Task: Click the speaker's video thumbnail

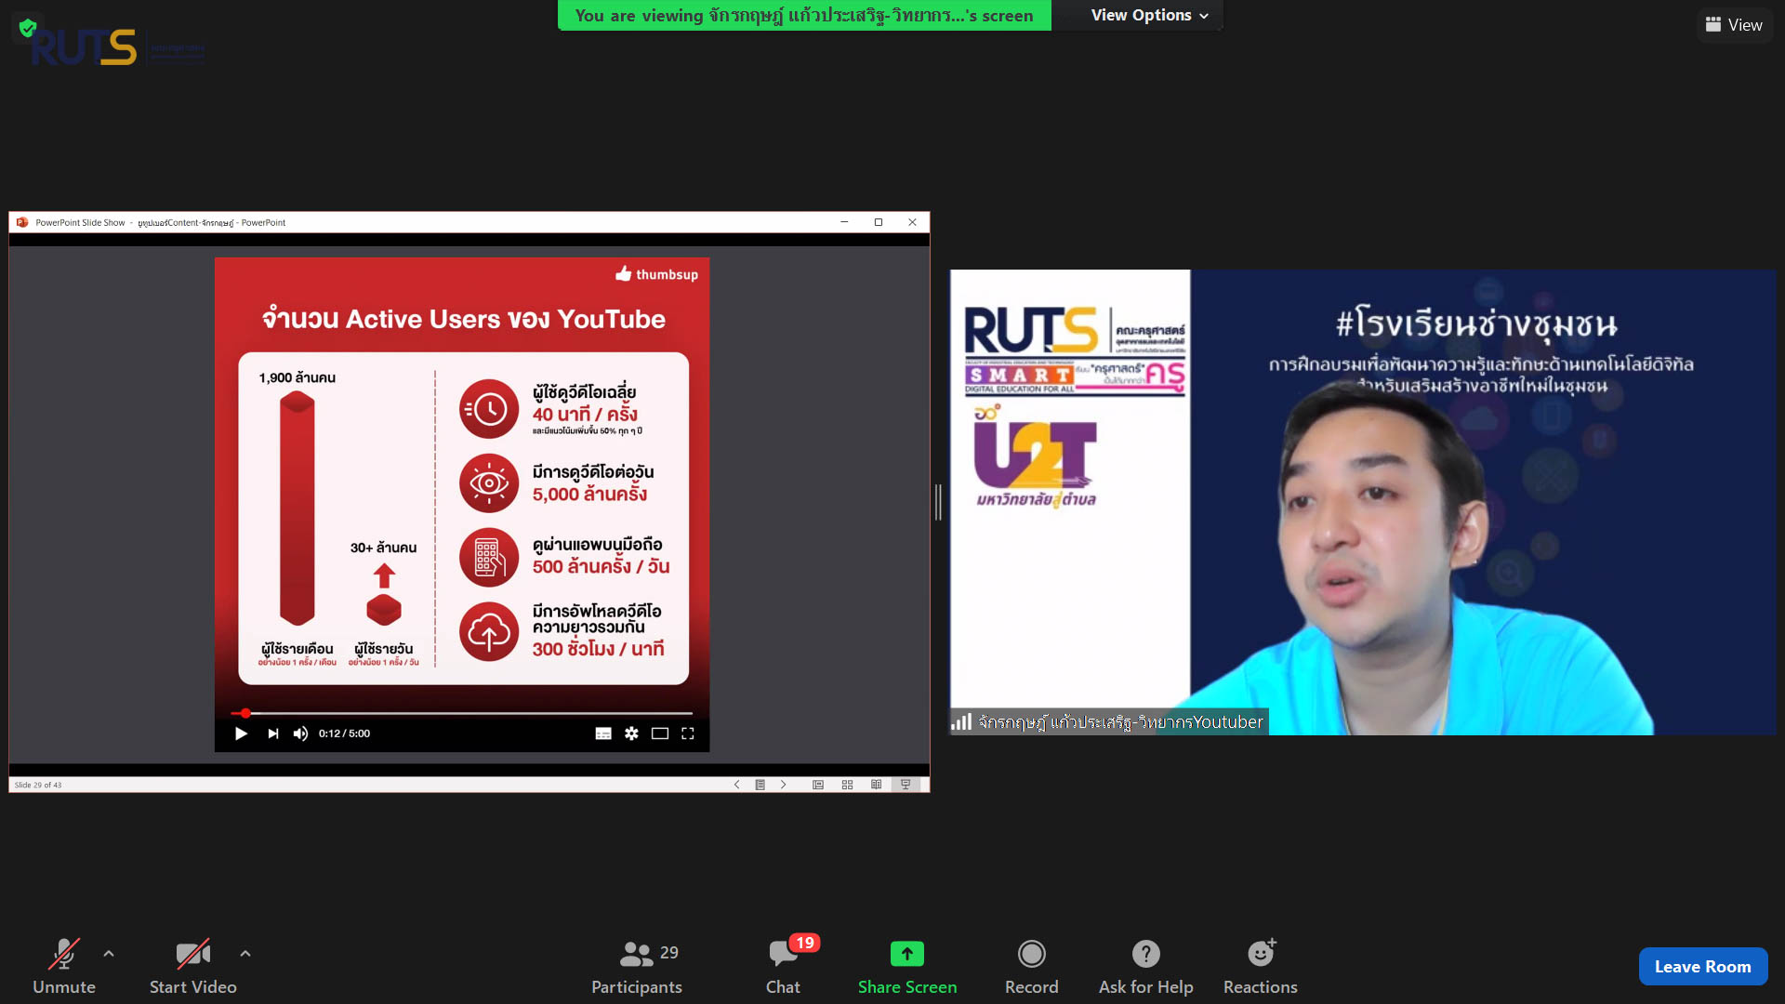Action: (x=1363, y=502)
